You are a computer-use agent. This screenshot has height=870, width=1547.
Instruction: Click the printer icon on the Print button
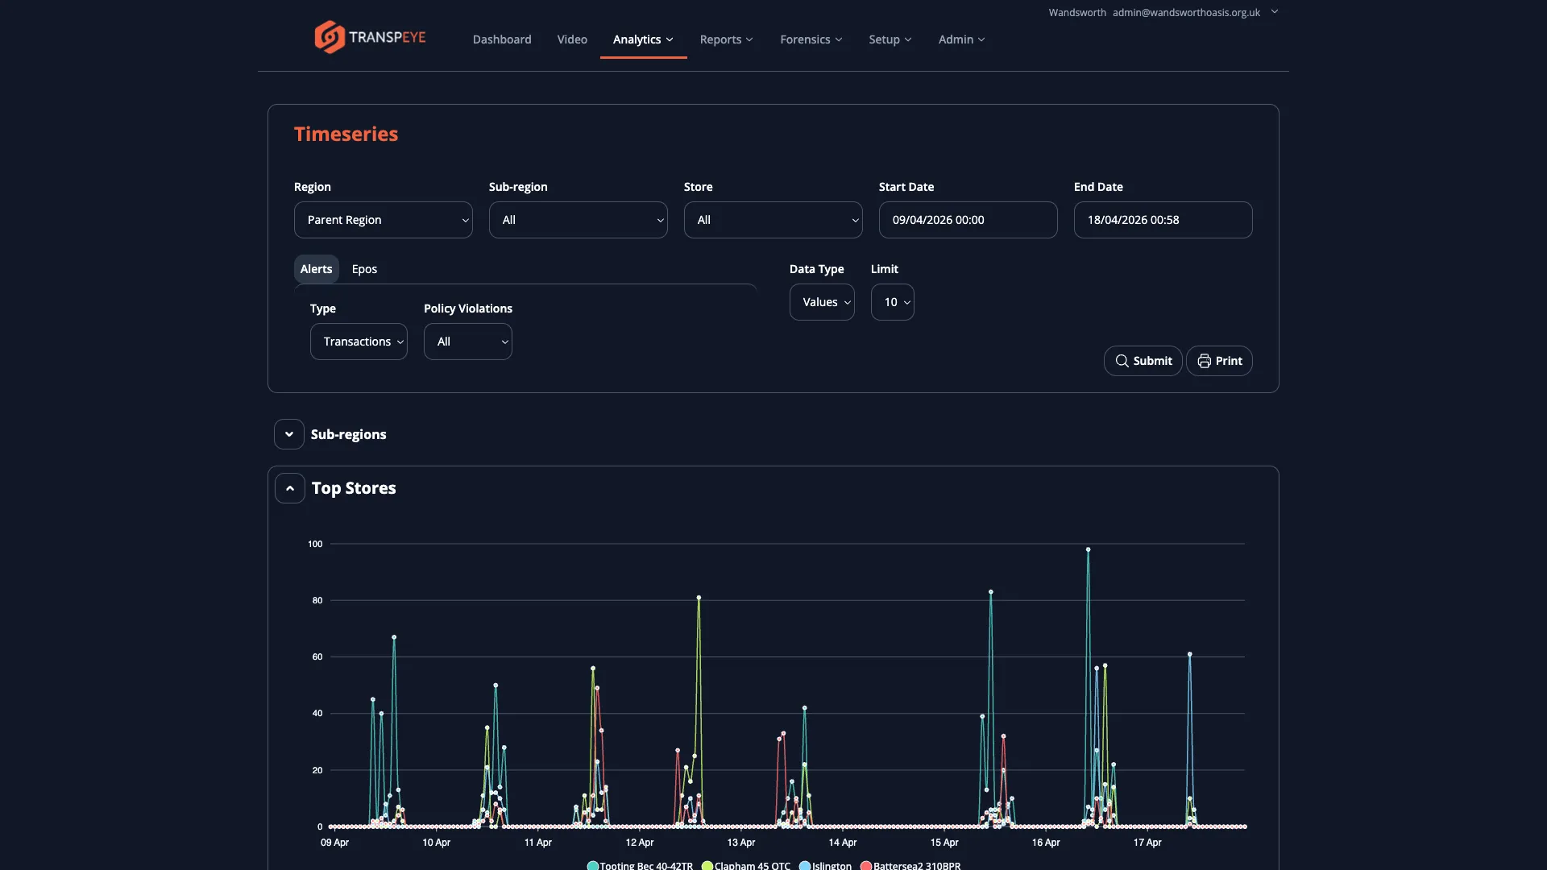(1204, 360)
